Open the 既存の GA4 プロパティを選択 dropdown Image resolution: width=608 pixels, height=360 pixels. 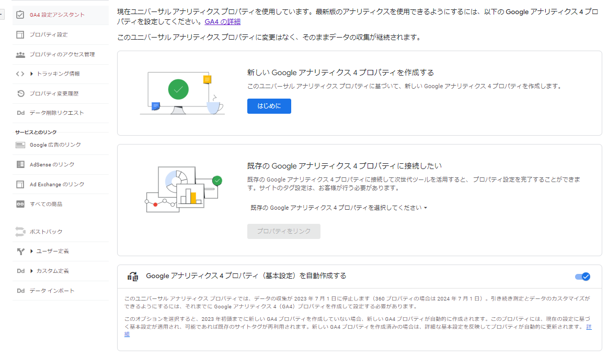point(339,208)
